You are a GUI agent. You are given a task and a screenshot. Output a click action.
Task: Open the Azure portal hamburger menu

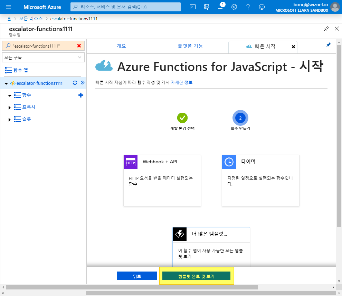[8, 7]
